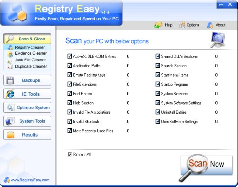The width and height of the screenshot is (238, 187).
Task: Toggle System Software Settings checkbox
Action: click(x=158, y=103)
